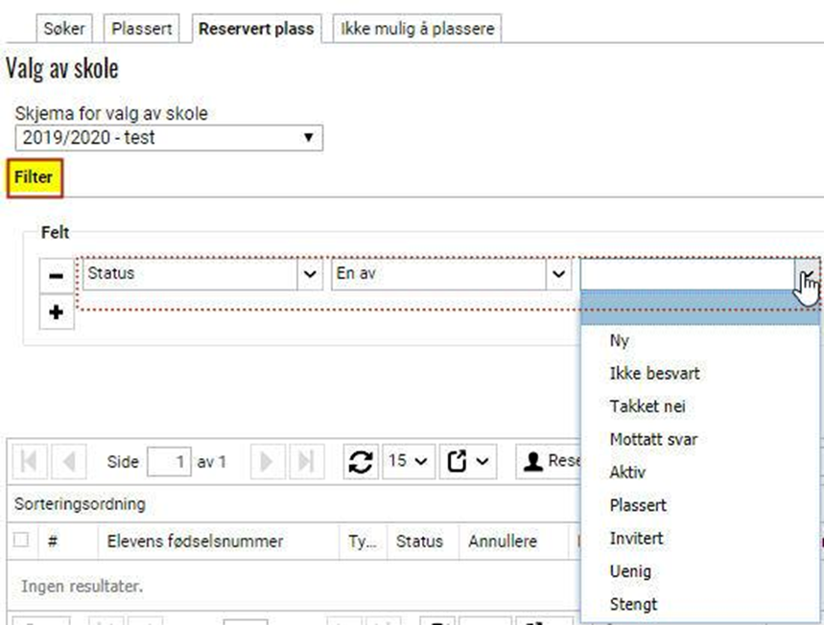Expand the 'En av' operator dropdown
824x625 pixels.
[x=558, y=274]
